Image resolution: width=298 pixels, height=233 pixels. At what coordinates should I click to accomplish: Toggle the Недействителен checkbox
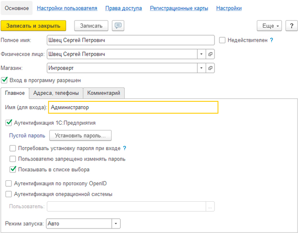pos(222,40)
